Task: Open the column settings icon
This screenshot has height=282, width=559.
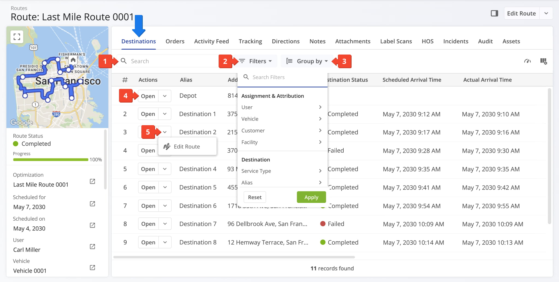Action: coord(543,61)
